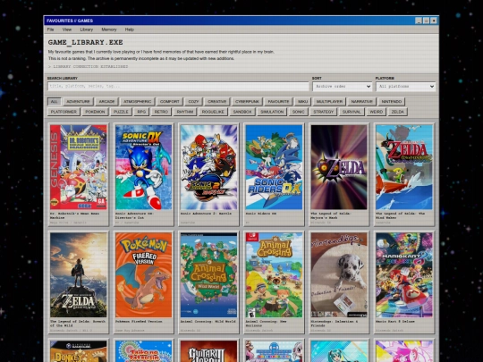483x362 pixels.
Task: Focus the Search Library input field
Action: (178, 86)
